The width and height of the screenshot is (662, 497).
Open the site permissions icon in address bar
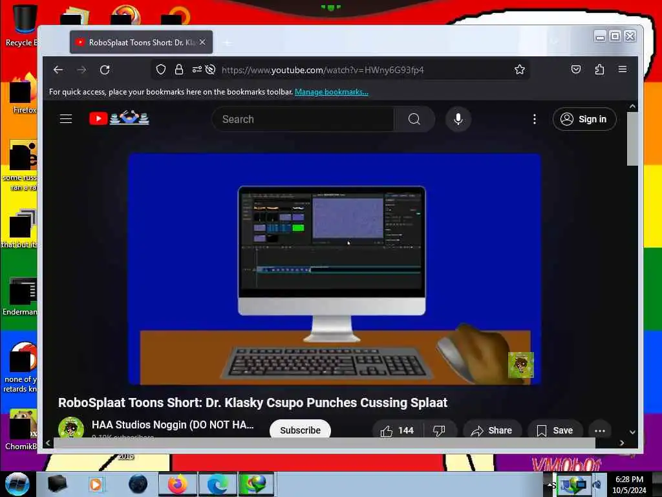pyautogui.click(x=197, y=70)
